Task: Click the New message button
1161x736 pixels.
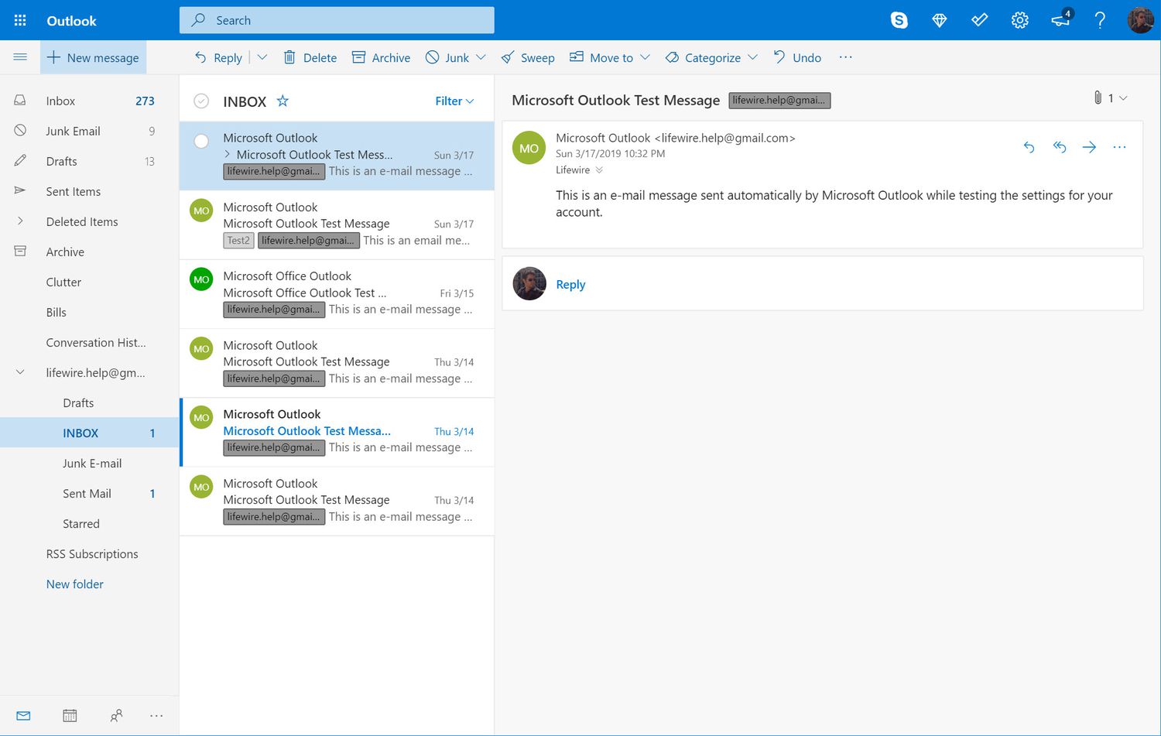Action: [93, 57]
